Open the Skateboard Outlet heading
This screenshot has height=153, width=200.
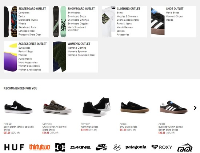click(x=32, y=9)
